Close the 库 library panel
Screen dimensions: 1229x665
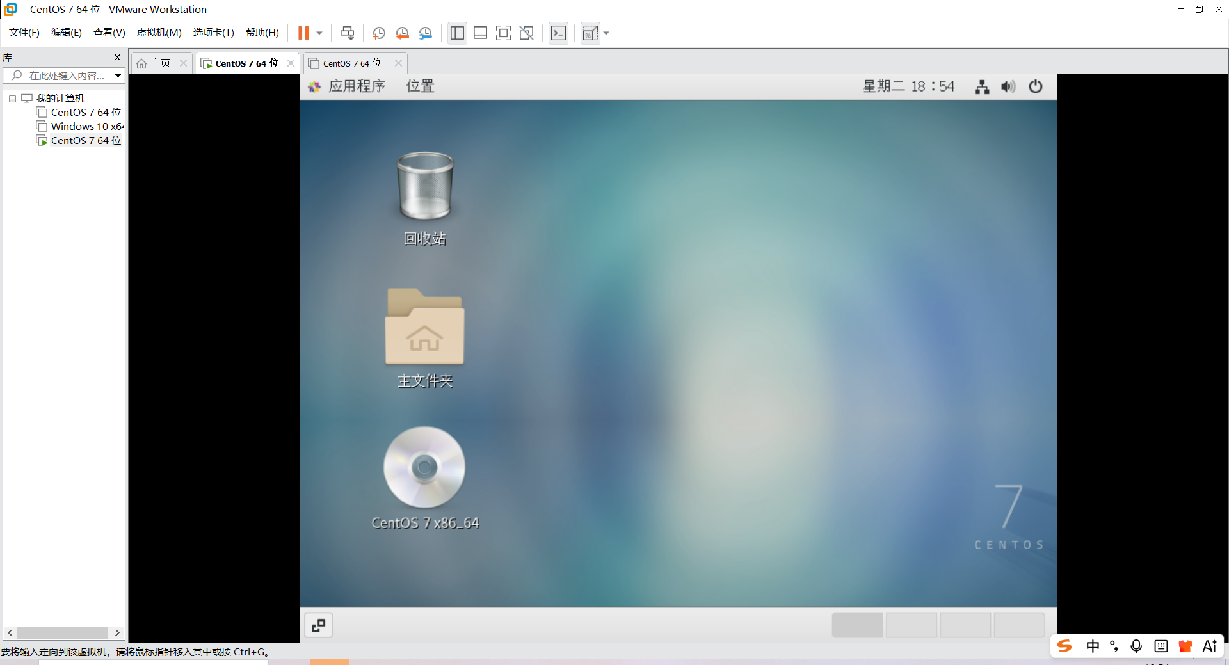[117, 58]
